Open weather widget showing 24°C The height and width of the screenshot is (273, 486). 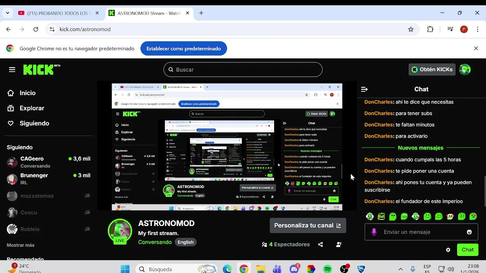[x=23, y=268]
